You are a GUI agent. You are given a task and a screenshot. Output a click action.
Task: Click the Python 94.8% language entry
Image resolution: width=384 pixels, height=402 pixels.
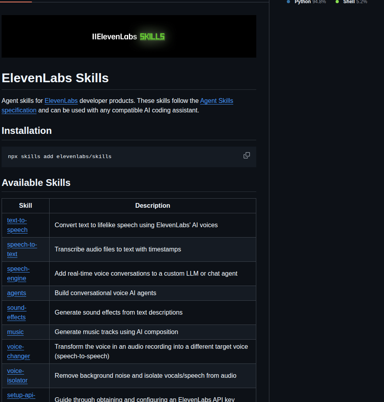(x=306, y=2)
